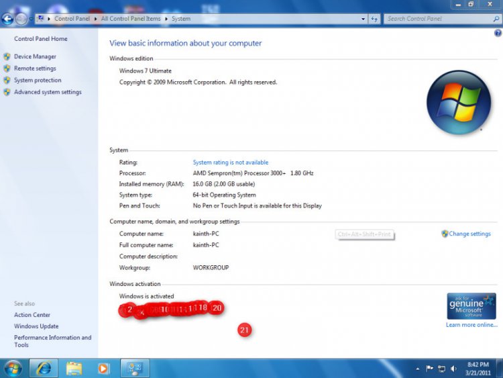Screen dimensions: 503x378
Task: Click the taskbar clock 8:42 PM
Action: (478, 369)
